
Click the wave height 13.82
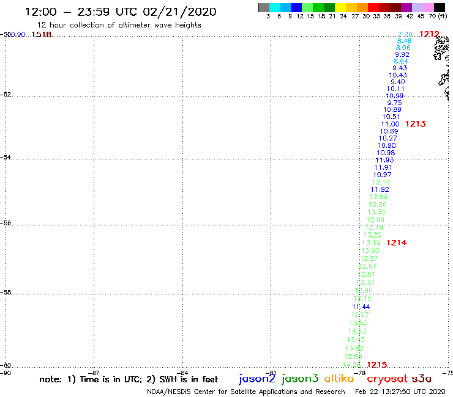[354, 348]
